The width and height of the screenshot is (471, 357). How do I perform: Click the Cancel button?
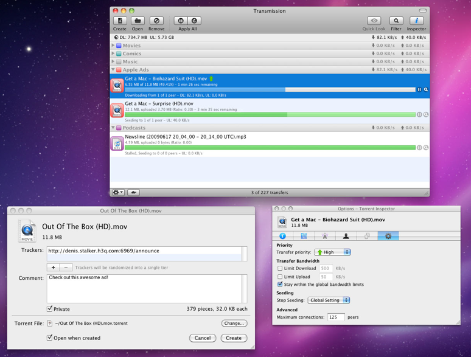(203, 338)
